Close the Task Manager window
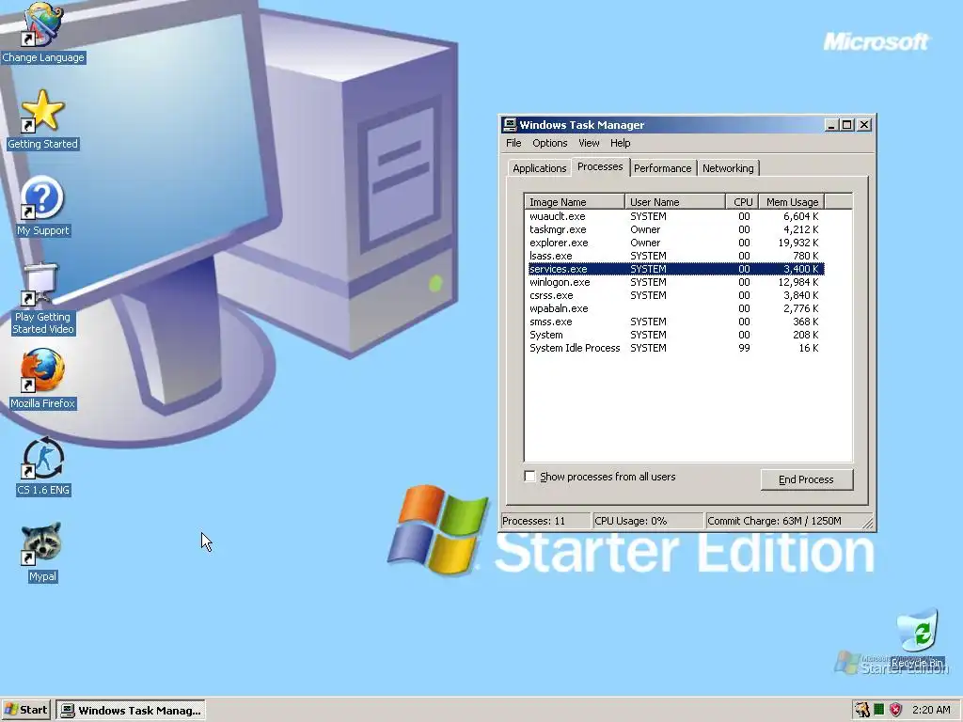Screen dimensions: 963x722 (864, 125)
